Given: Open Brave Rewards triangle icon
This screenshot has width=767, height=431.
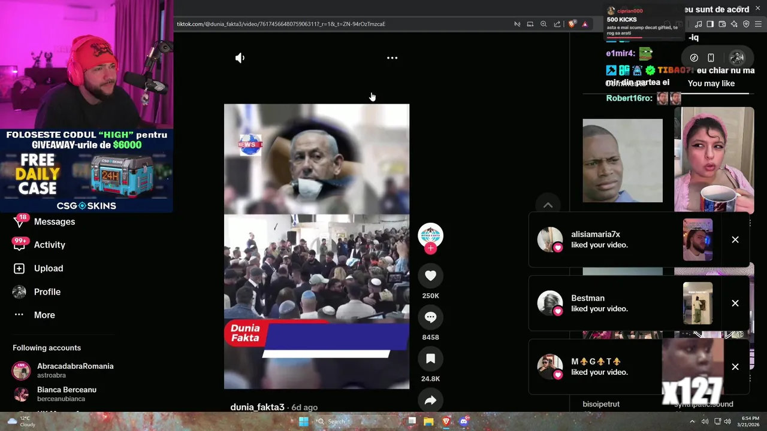Looking at the screenshot, I should pos(585,24).
